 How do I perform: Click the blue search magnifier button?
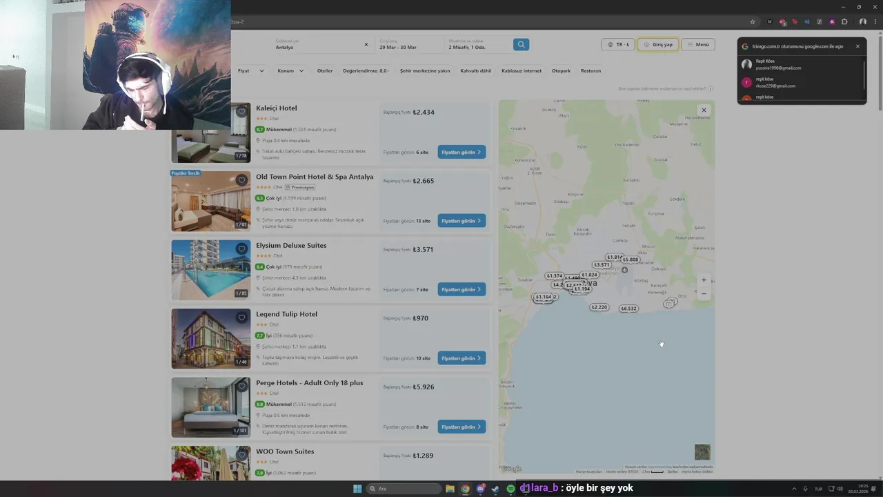click(521, 44)
